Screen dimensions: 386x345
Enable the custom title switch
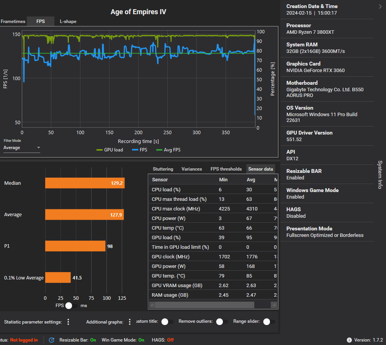pos(167,322)
